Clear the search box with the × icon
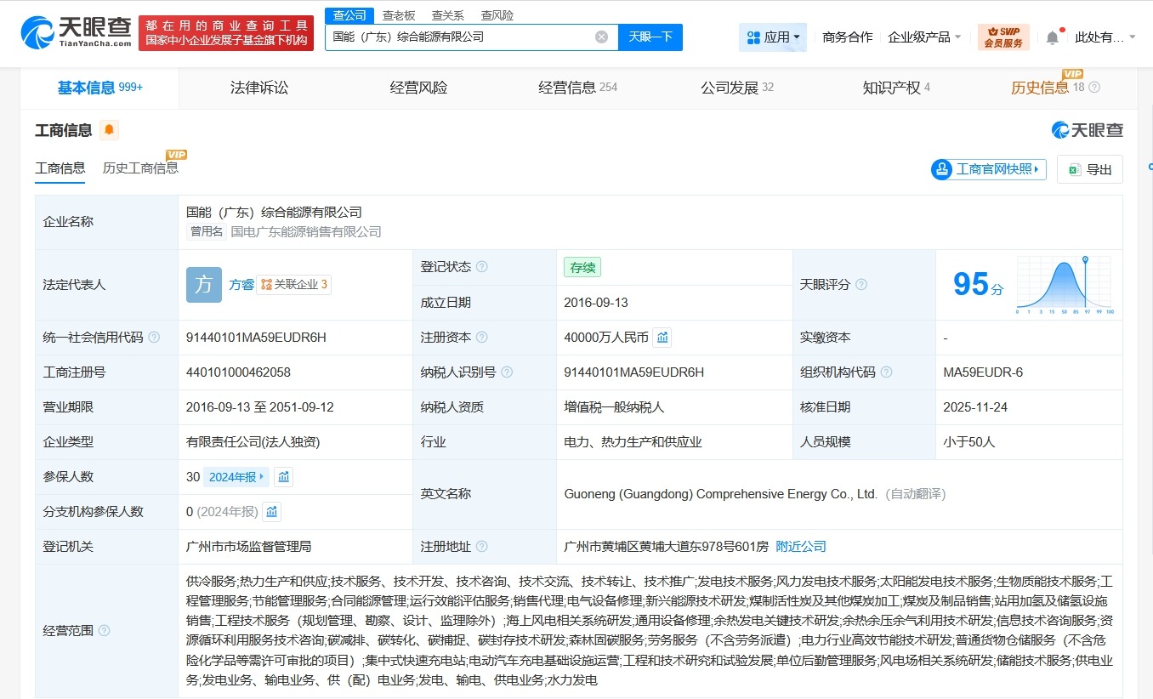Image resolution: width=1153 pixels, height=699 pixels. (601, 37)
